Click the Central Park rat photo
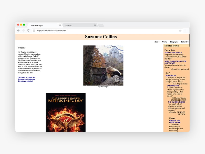205x154 pixels. [x=103, y=65]
